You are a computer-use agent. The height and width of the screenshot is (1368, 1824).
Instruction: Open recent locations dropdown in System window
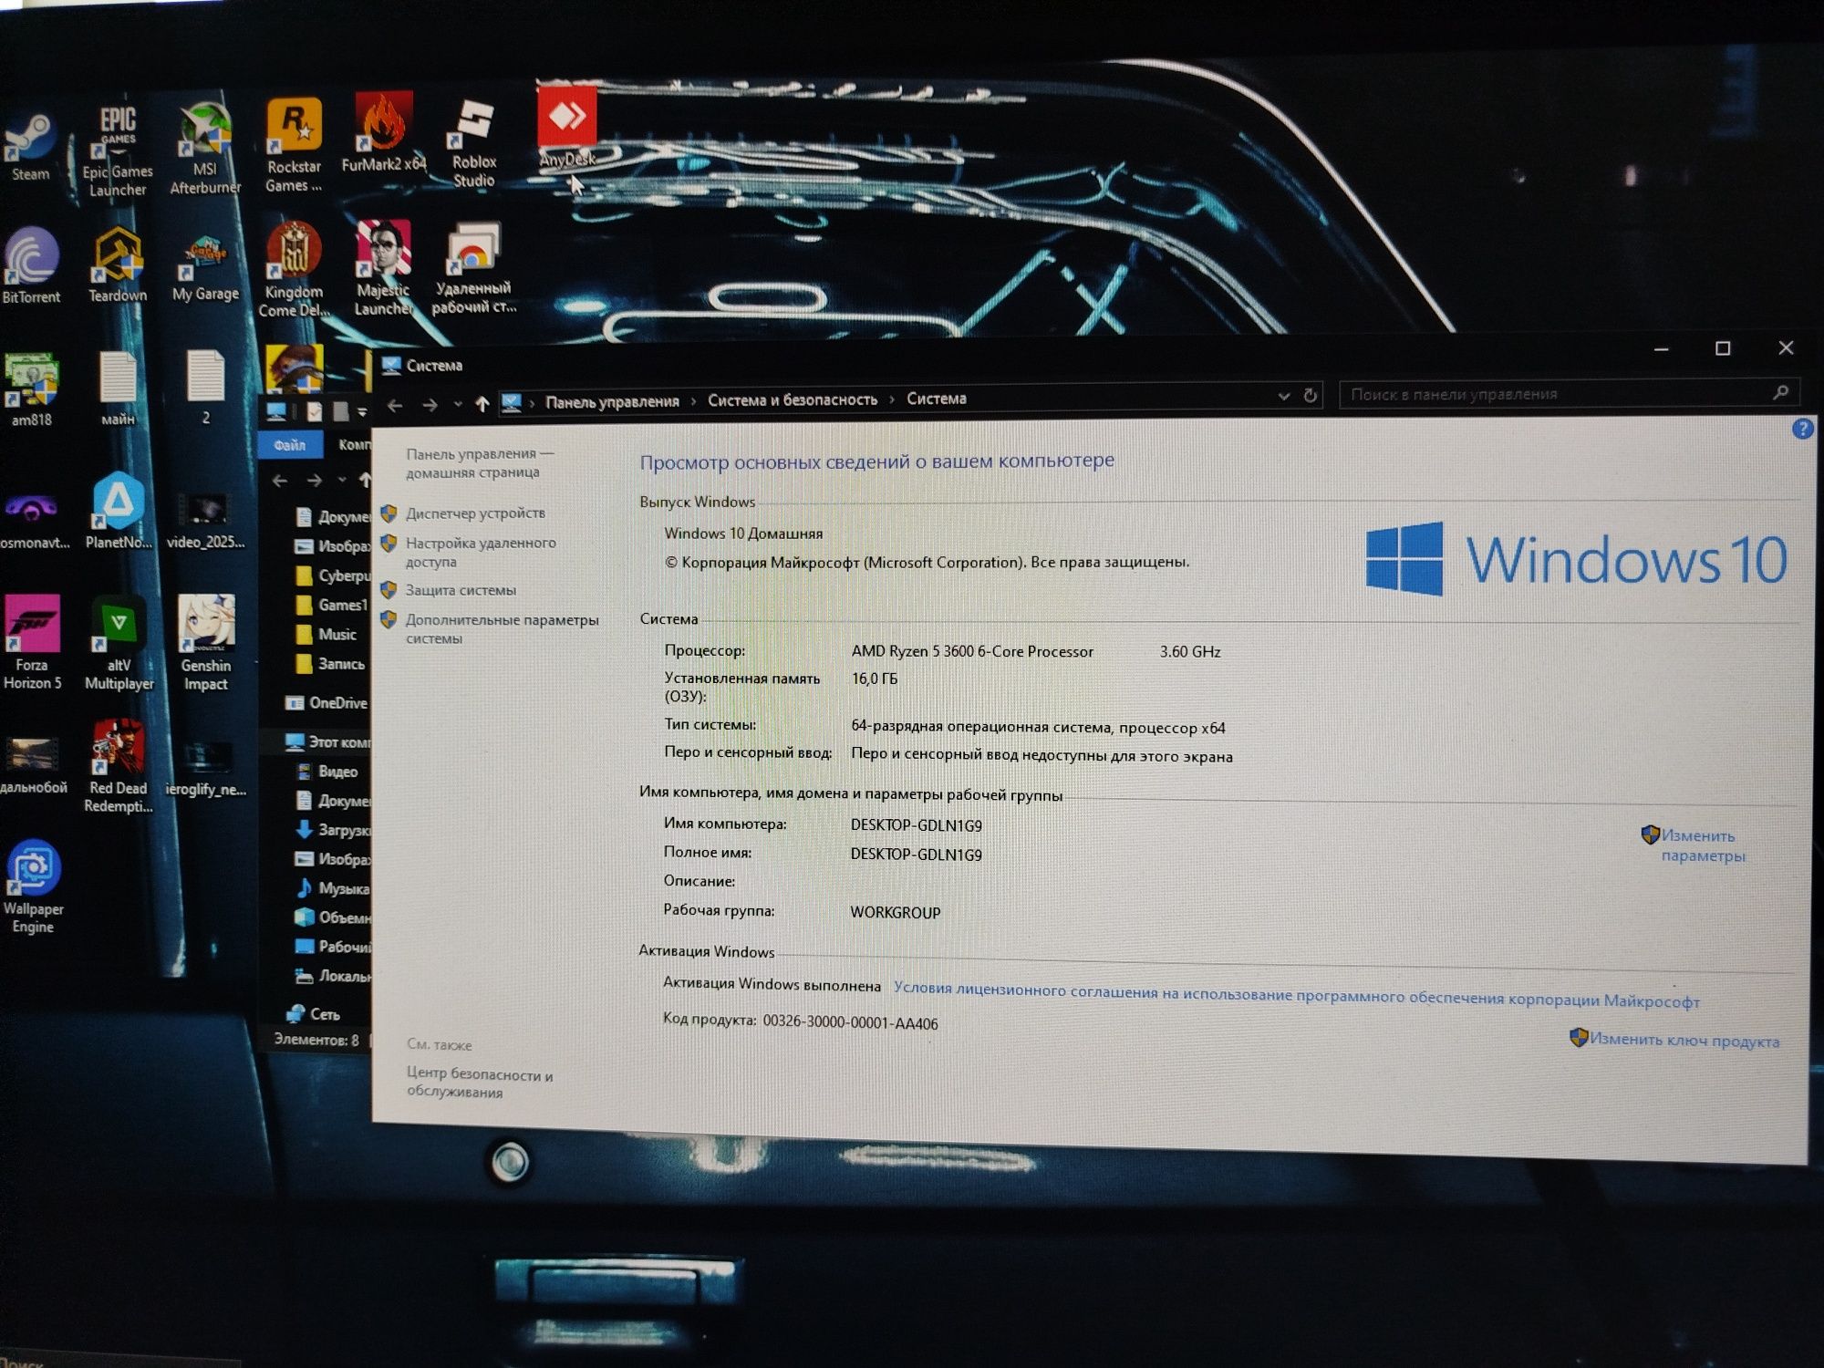tap(458, 404)
